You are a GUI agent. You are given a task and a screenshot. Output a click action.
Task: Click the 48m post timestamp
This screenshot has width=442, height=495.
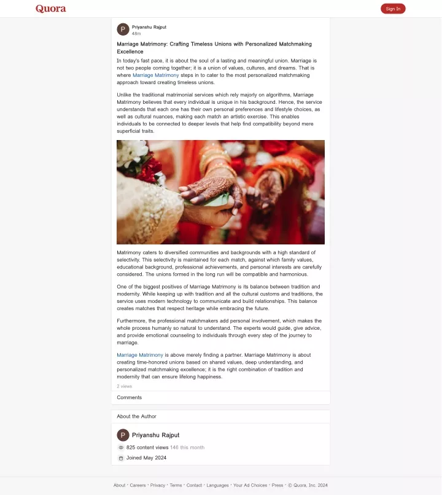[x=136, y=33]
